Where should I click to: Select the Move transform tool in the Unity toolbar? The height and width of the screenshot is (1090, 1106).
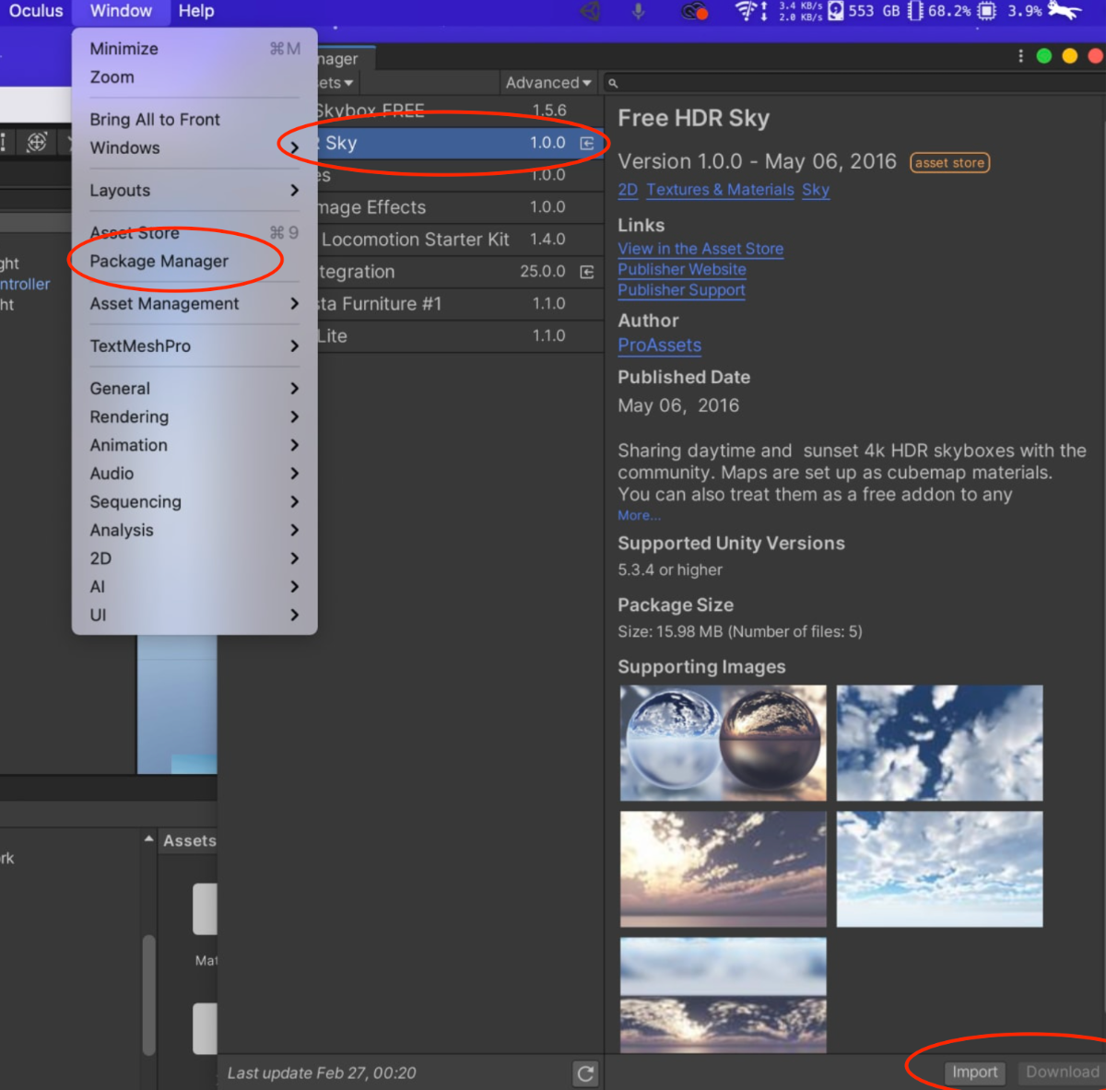[37, 142]
